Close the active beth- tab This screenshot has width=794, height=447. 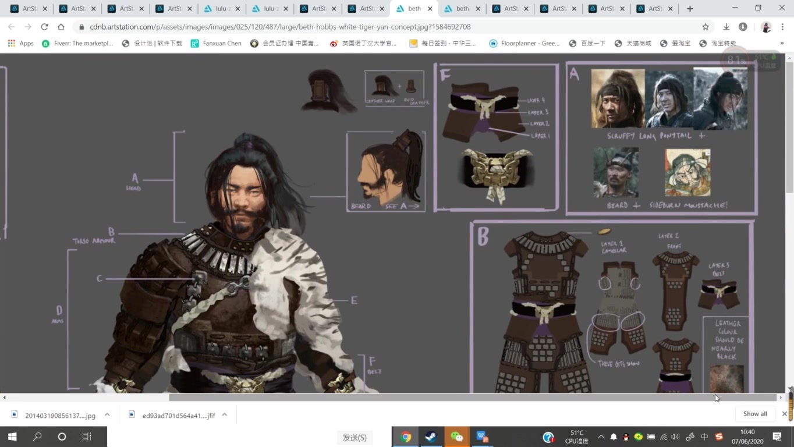tap(430, 9)
